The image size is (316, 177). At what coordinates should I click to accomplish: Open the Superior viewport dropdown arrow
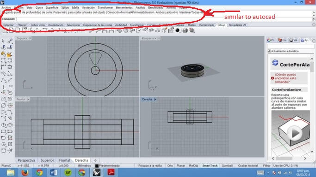(x=30, y=38)
